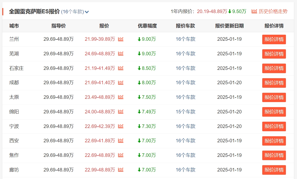Image resolution: width=297 pixels, height=179 pixels.
Task: Click the 报价更新日期 column header
Action: click(229, 26)
